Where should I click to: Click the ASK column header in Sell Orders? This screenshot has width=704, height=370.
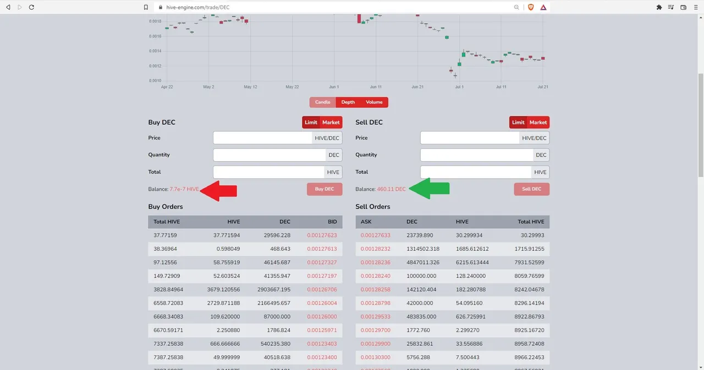click(x=366, y=222)
